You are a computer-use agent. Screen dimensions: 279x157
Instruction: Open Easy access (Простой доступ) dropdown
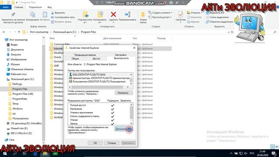(160, 17)
